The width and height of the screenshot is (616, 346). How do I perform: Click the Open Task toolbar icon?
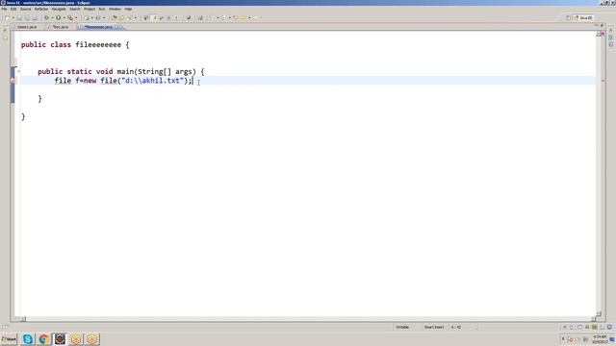(x=121, y=17)
